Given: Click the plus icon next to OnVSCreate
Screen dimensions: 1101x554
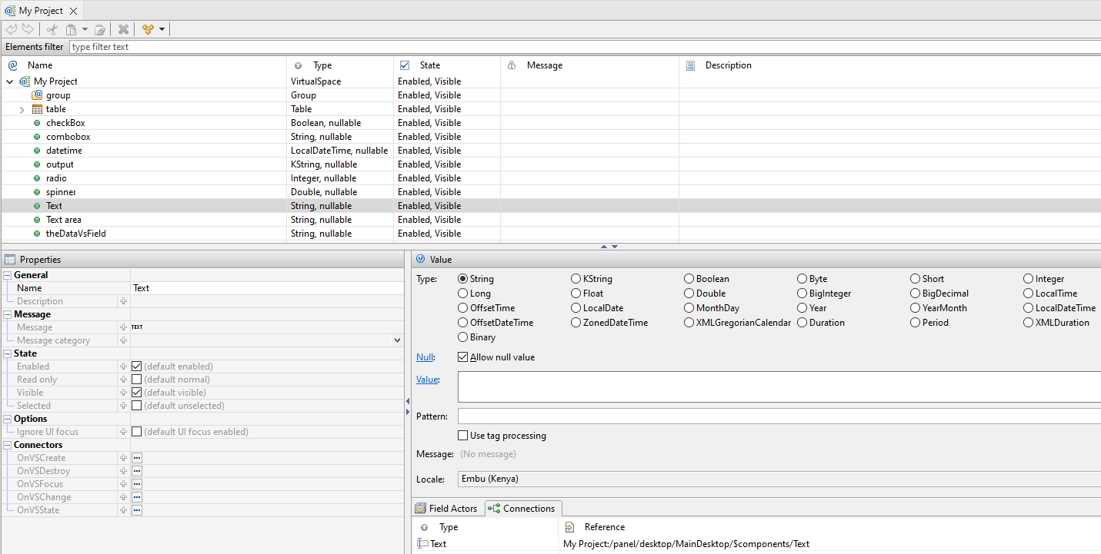Looking at the screenshot, I should (123, 458).
